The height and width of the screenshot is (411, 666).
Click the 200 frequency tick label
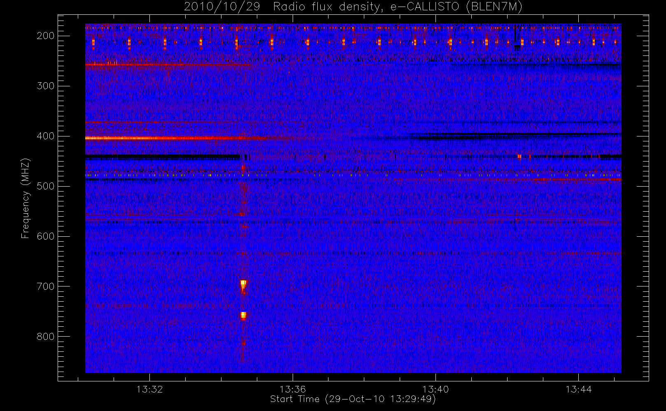[x=45, y=36]
